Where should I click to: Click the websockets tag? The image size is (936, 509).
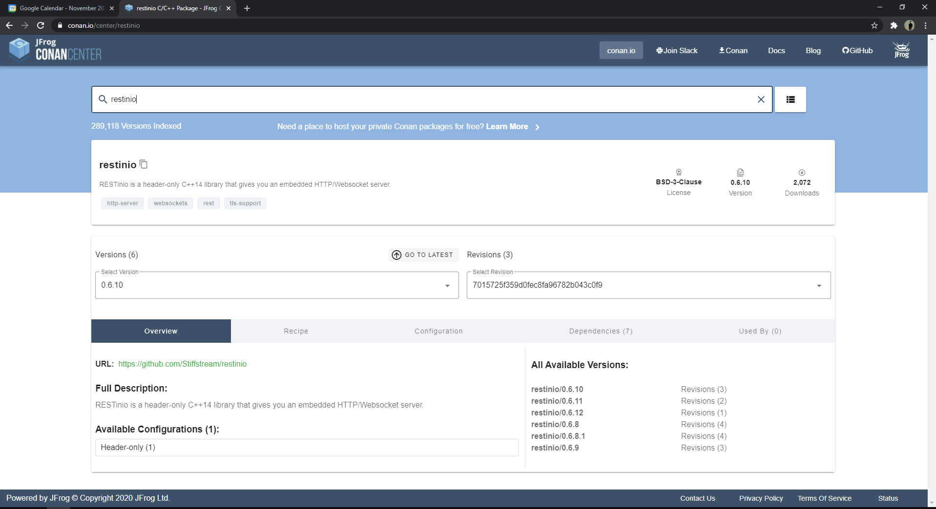coord(170,203)
